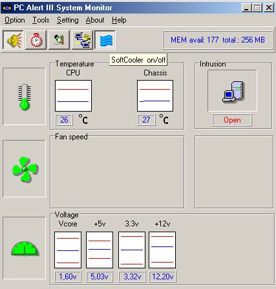Click the chassis intrusion computer icon
Image resolution: width=276 pixels, height=289 pixels.
click(233, 91)
